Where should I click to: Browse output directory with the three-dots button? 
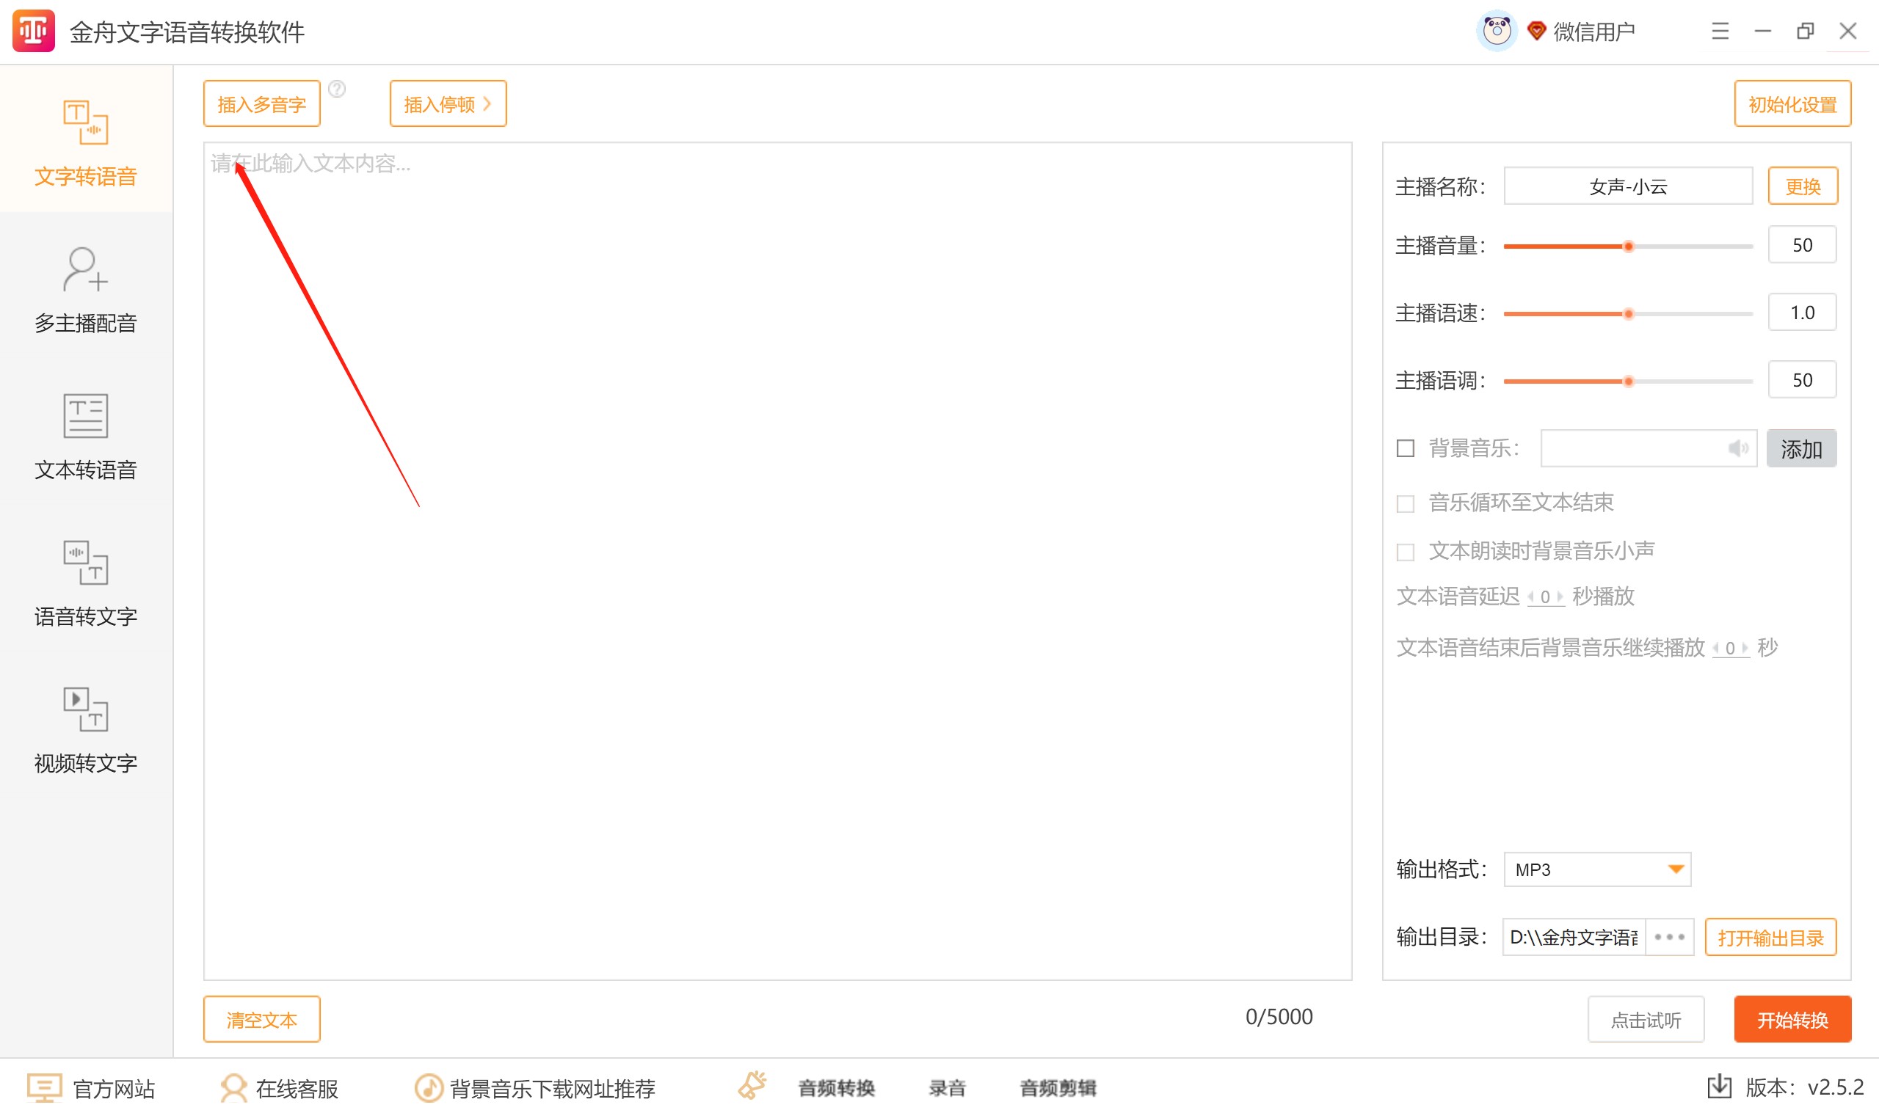[x=1670, y=937]
